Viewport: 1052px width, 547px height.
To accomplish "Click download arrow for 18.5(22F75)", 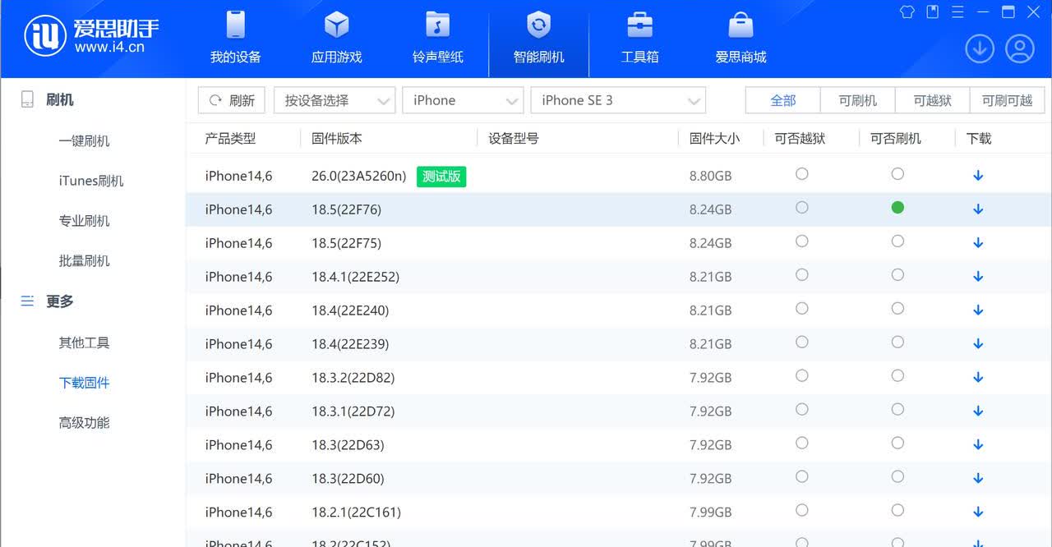I will 978,243.
